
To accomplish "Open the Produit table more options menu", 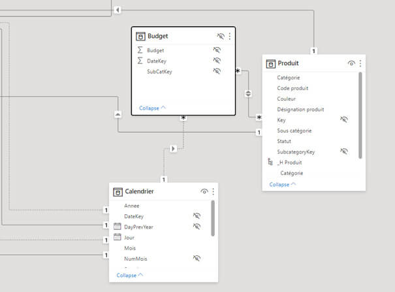I will (x=360, y=63).
